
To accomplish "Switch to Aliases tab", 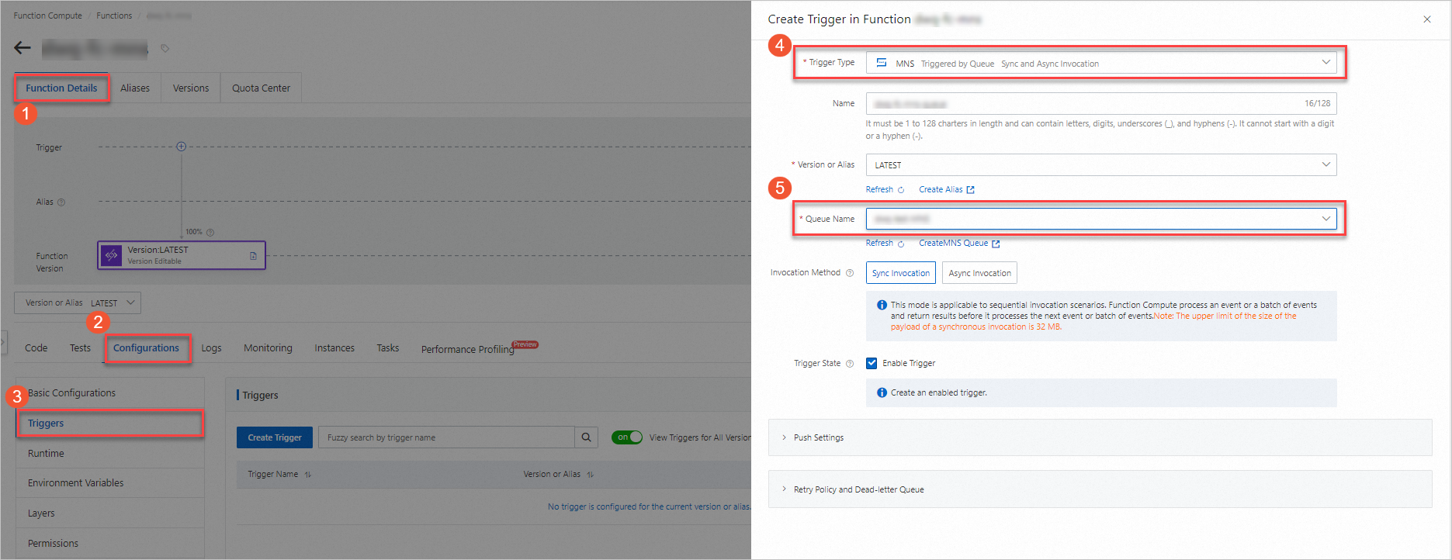I will coord(135,88).
